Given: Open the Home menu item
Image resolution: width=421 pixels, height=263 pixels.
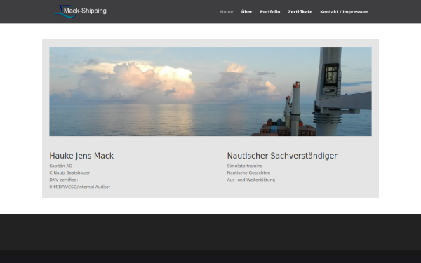Looking at the screenshot, I should coord(227,12).
